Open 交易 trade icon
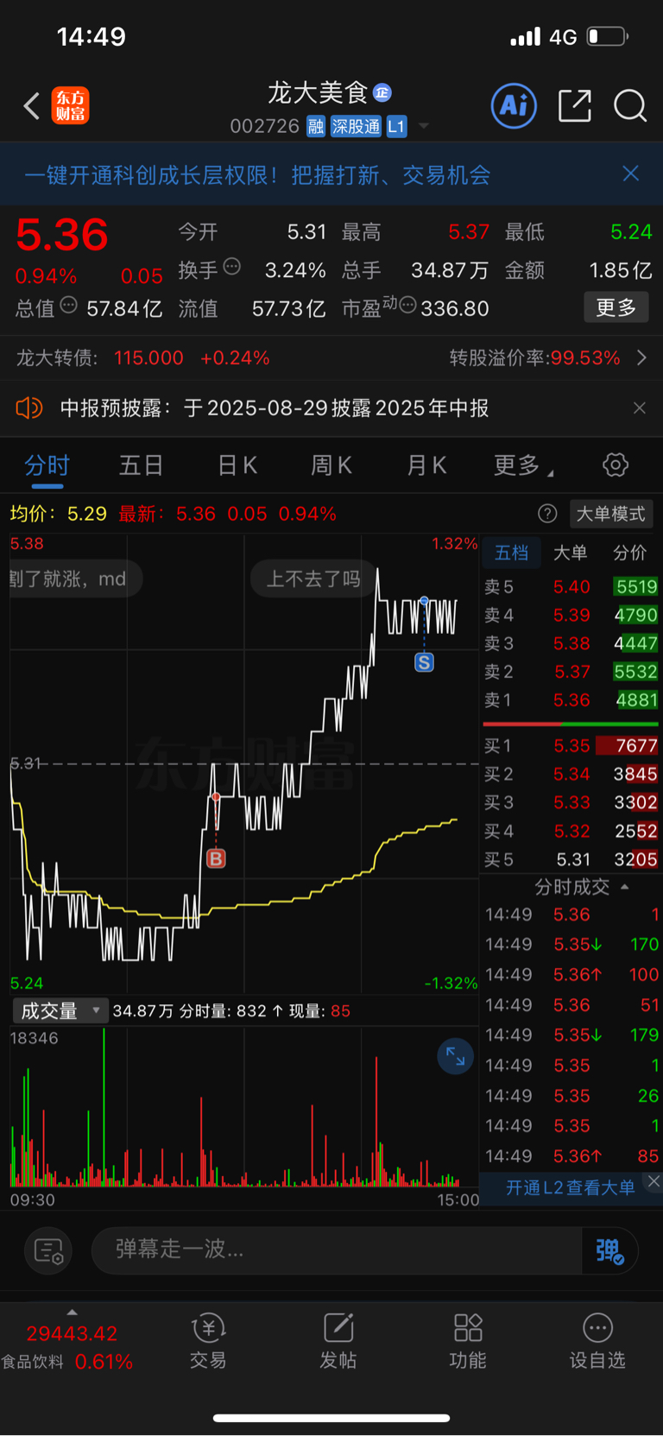Screen dimensions: 663x1436 click(208, 1340)
